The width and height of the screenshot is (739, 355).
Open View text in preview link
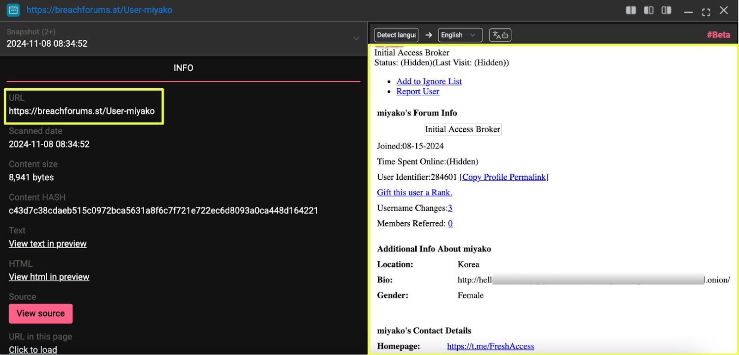coord(48,244)
